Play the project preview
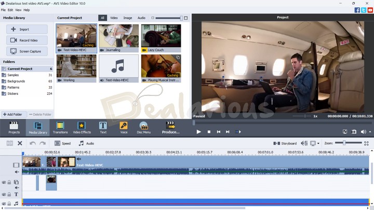 click(198, 132)
